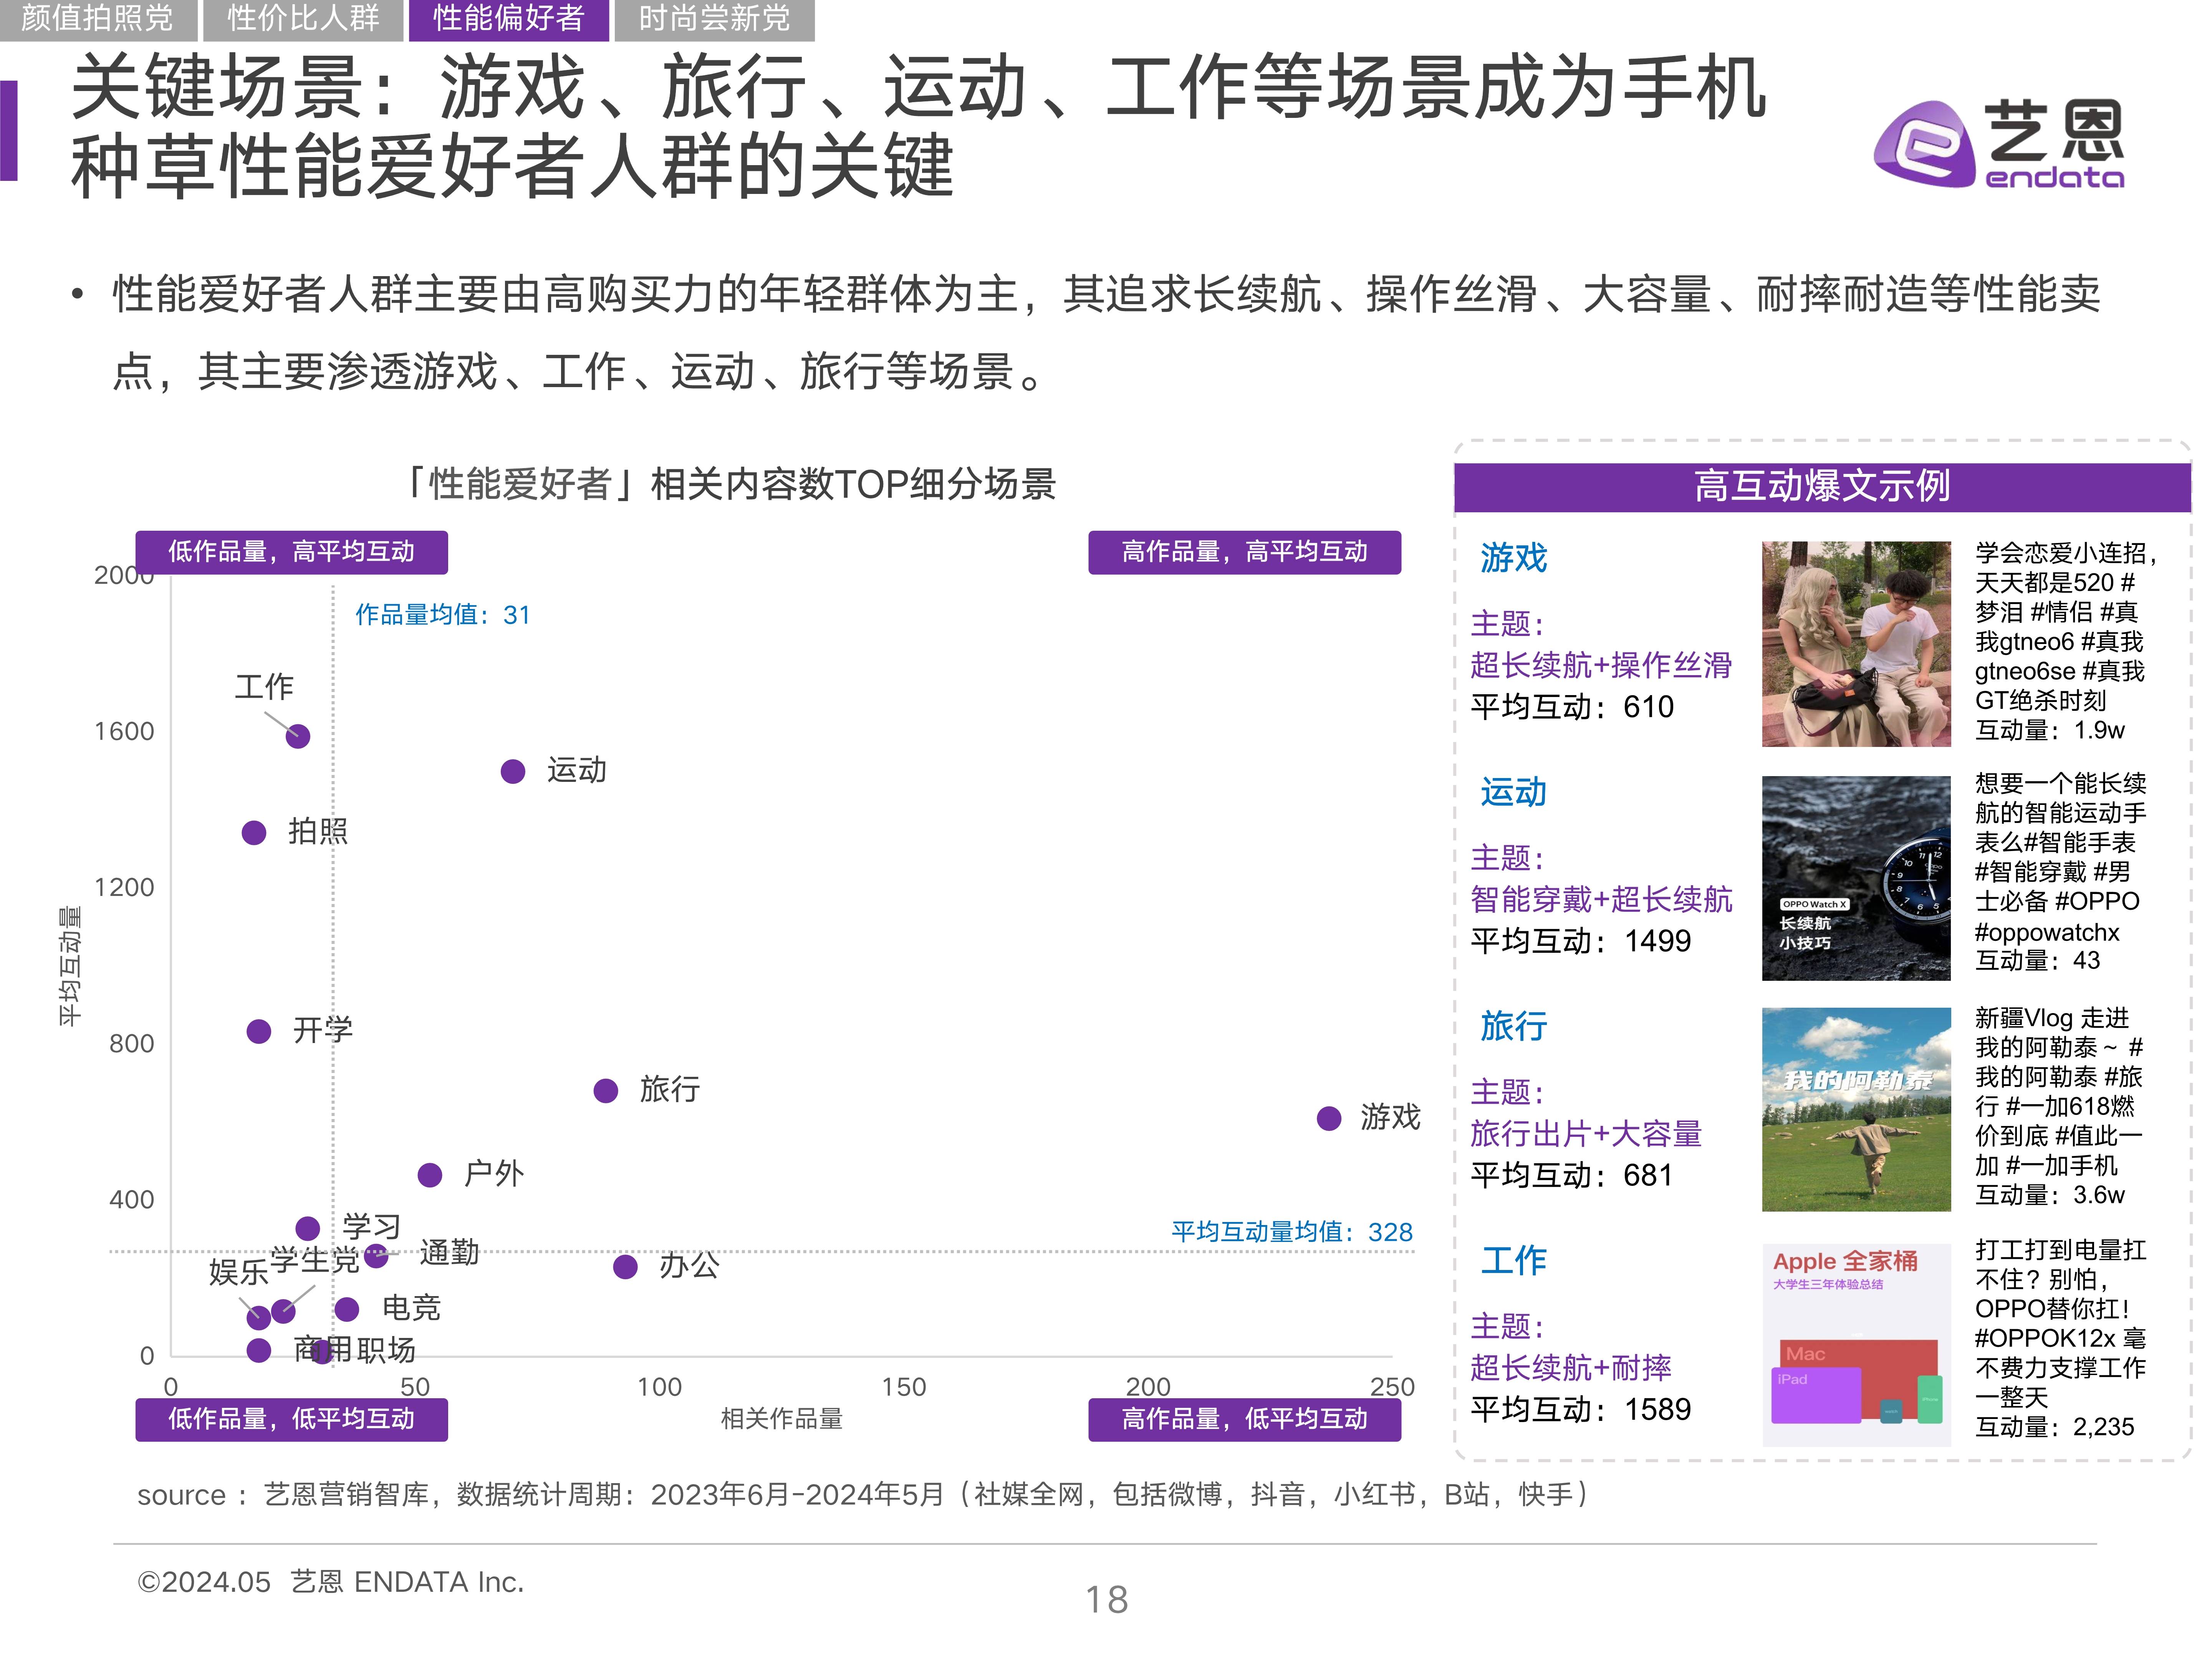Click the 平均互动量均值：328 annotation
This screenshot has height=1659, width=2212.
point(1292,1232)
